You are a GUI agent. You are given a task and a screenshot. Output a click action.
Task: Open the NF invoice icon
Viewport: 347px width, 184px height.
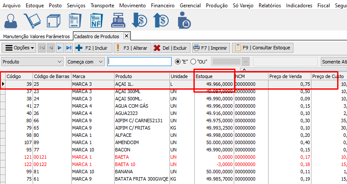click(97, 21)
